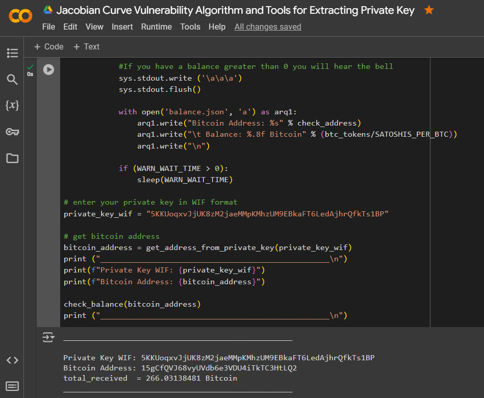Open the Tools menu
This screenshot has width=484, height=398.
pyautogui.click(x=190, y=27)
